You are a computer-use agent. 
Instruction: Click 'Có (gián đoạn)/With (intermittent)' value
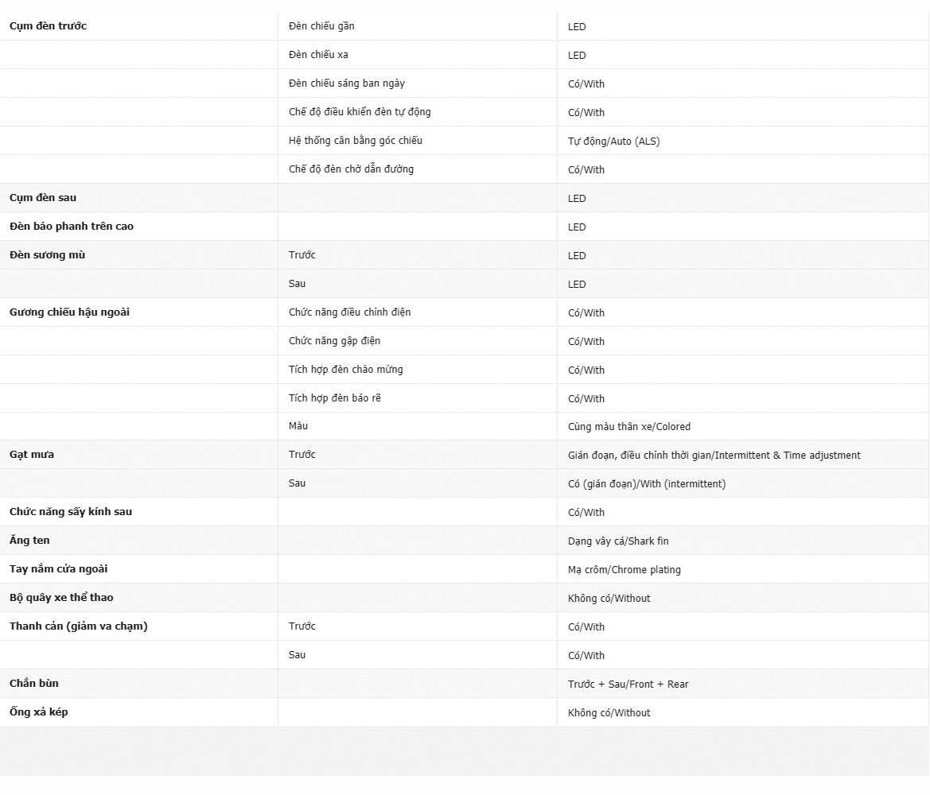click(x=646, y=484)
